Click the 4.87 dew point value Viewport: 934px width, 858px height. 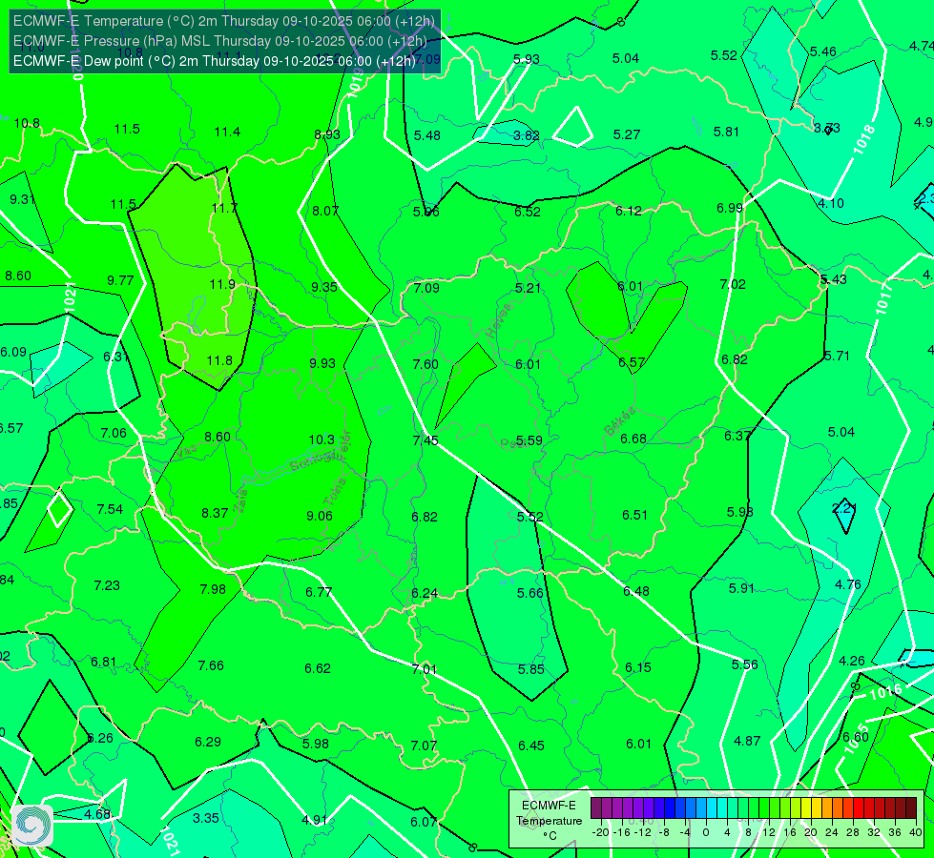(747, 741)
